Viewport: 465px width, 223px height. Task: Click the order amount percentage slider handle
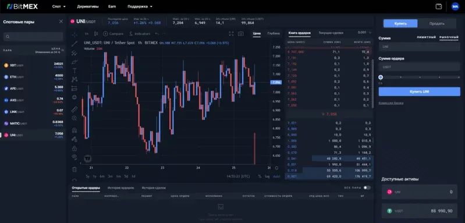381,77
